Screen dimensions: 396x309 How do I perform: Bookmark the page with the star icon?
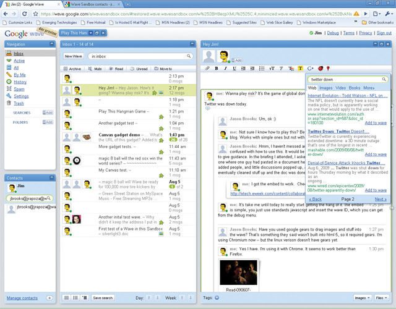tap(36, 14)
